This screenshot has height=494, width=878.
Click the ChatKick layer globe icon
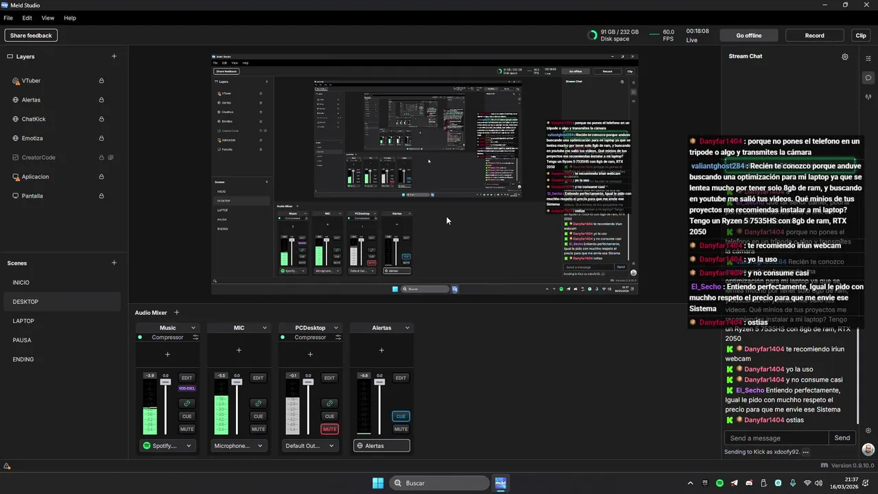click(x=16, y=119)
